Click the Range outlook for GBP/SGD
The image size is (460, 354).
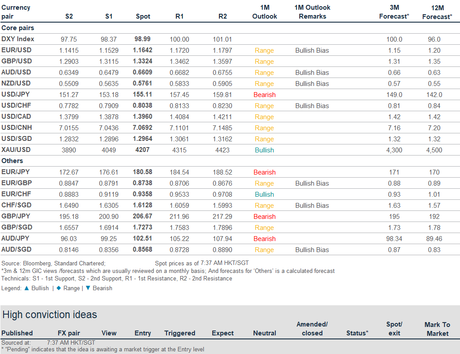pos(265,228)
